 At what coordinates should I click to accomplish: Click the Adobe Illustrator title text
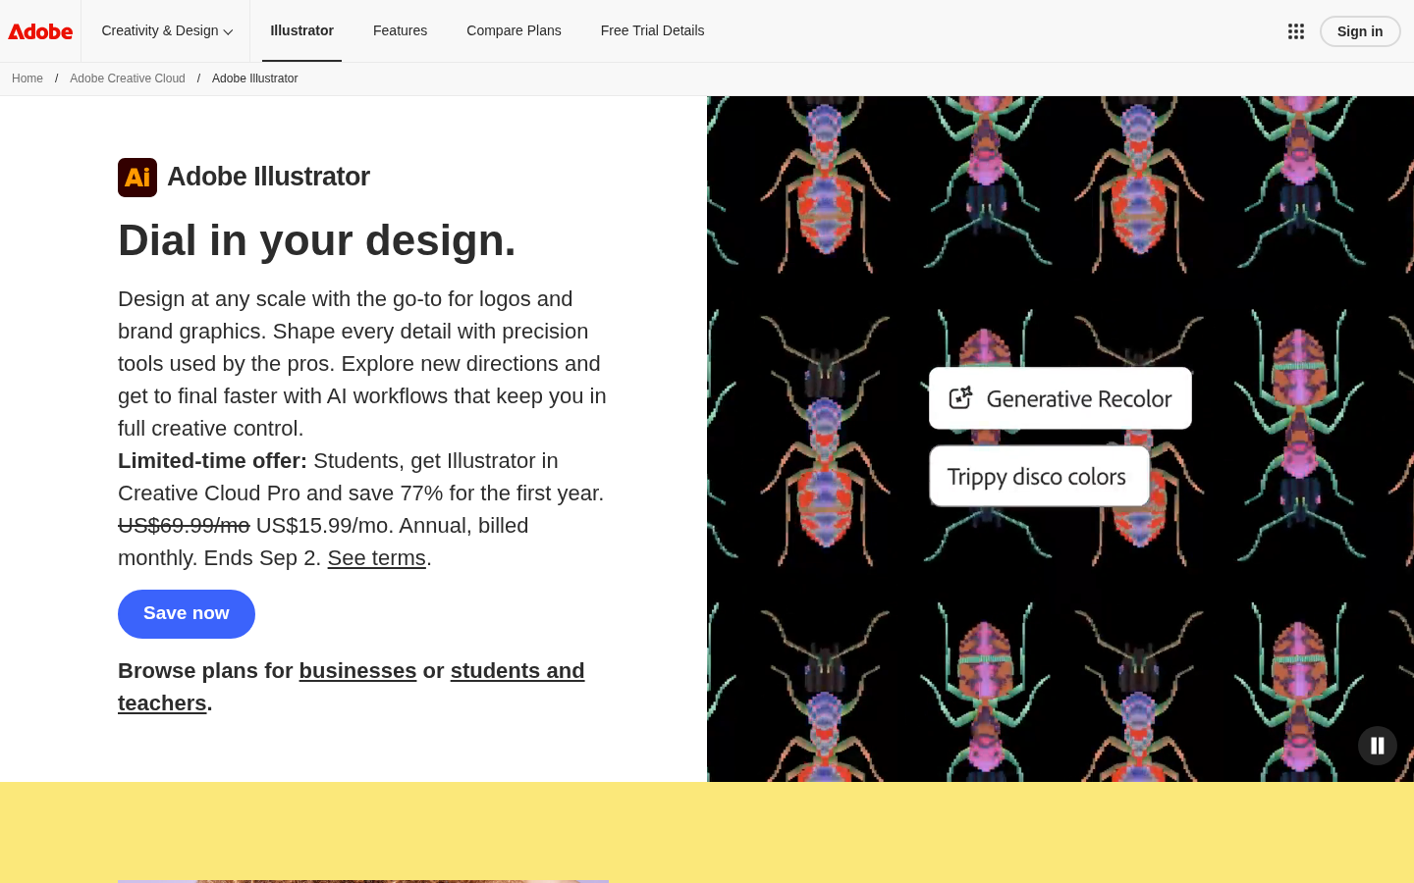click(x=268, y=177)
